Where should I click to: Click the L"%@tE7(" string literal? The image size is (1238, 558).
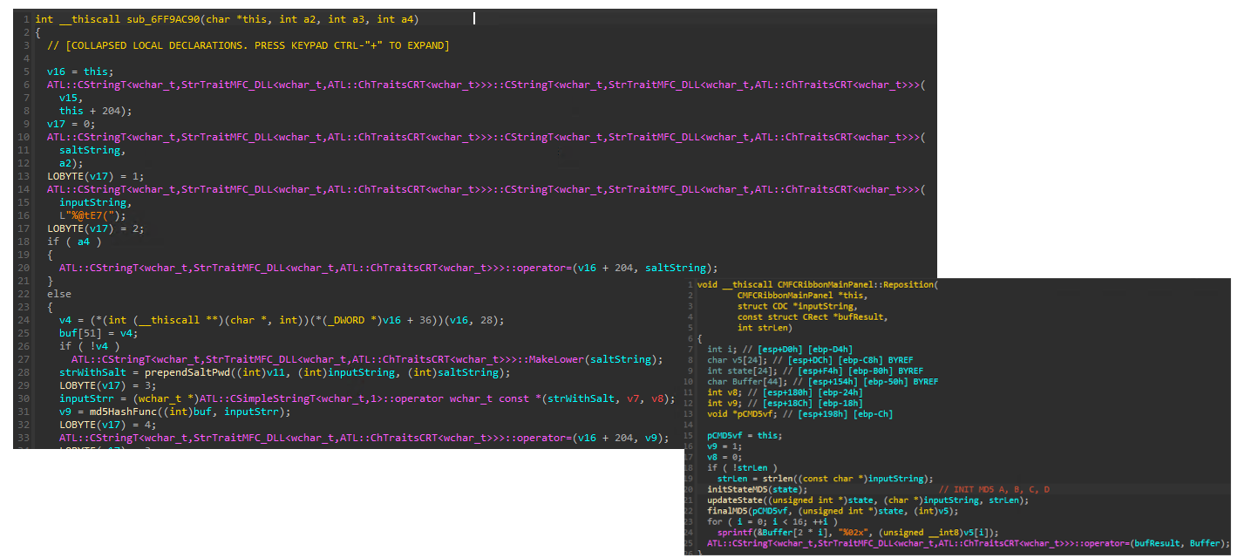click(x=87, y=215)
